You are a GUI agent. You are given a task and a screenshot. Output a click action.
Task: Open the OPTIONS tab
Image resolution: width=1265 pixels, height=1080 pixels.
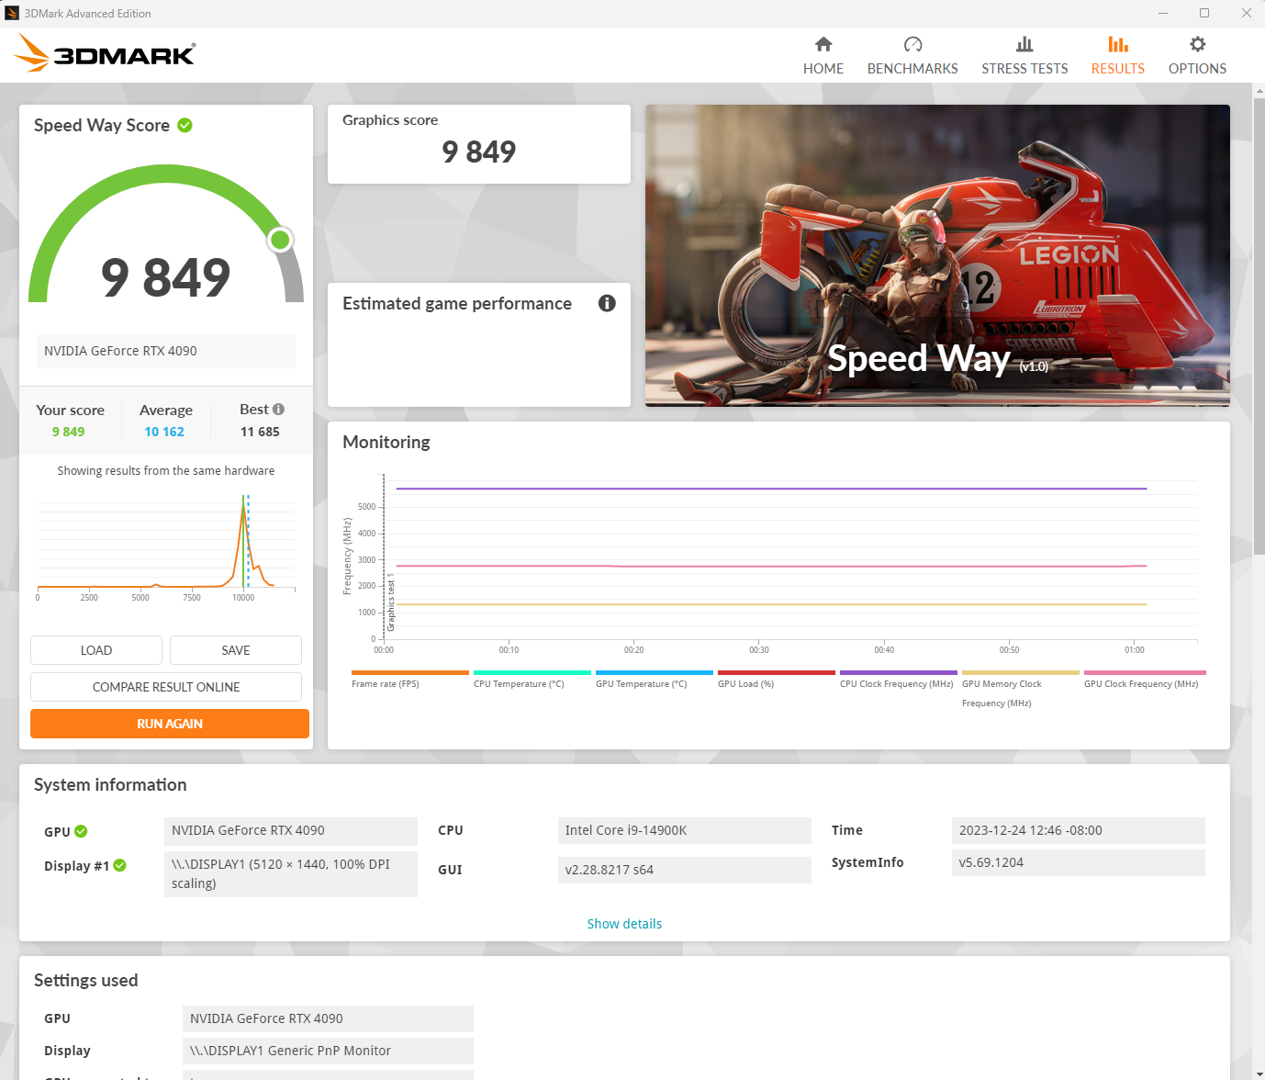pyautogui.click(x=1197, y=56)
